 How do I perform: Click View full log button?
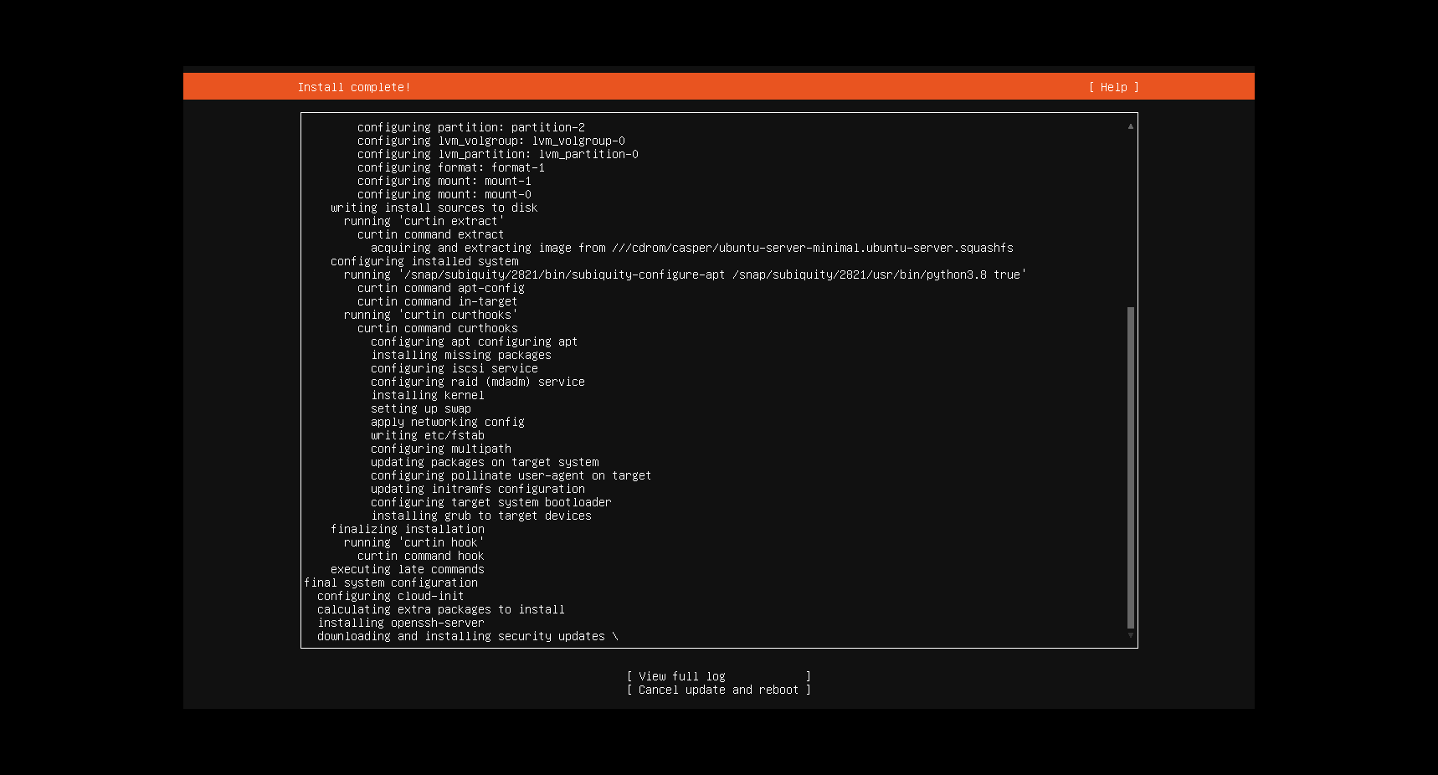tap(719, 676)
